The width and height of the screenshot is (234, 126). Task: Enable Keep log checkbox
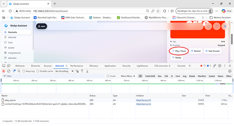[x=24, y=71]
